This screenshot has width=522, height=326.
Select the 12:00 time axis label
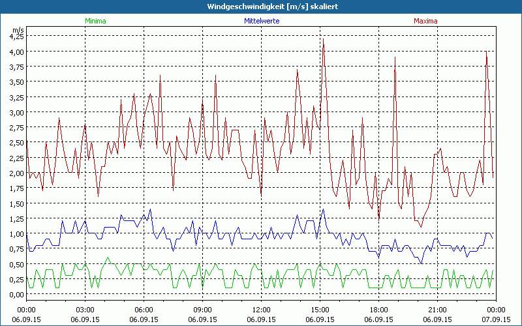coord(261,309)
